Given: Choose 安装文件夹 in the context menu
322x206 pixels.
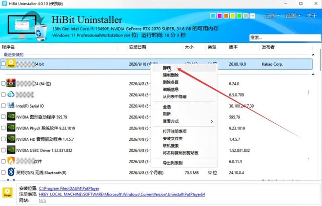Looking at the screenshot, I should (184, 139).
